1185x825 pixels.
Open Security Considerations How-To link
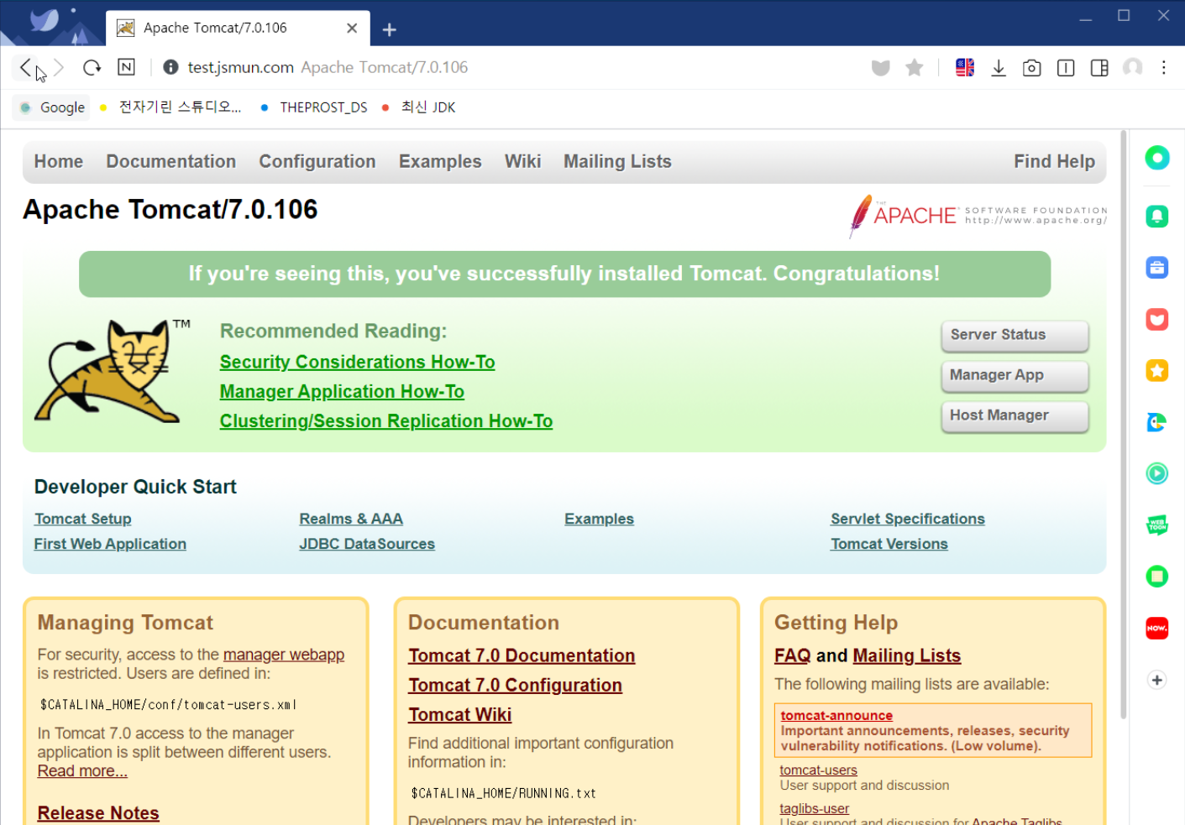pyautogui.click(x=357, y=362)
